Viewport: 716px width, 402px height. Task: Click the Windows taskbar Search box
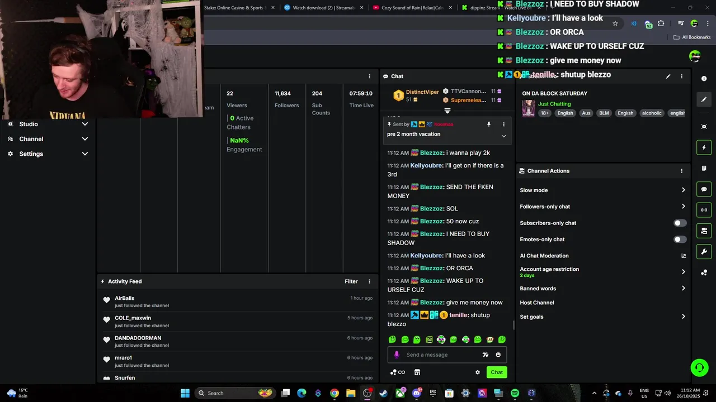point(234,393)
